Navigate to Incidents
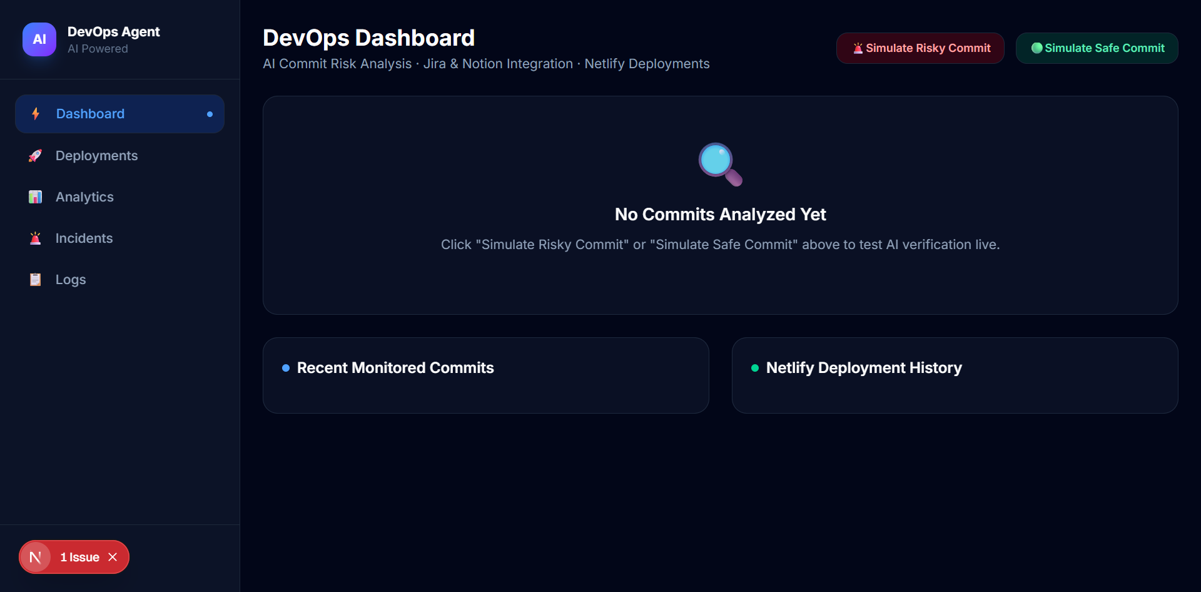The image size is (1201, 592). 119,238
